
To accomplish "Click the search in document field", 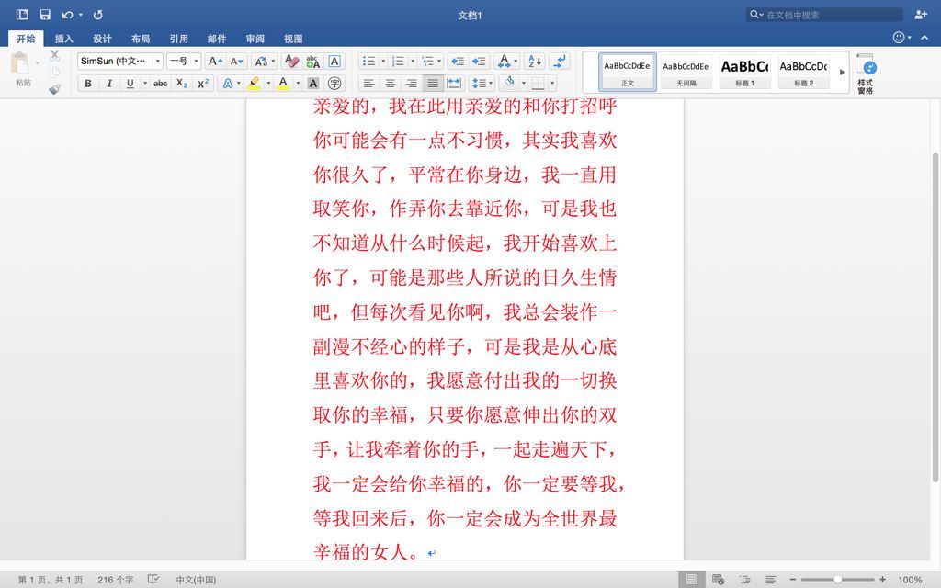I will tap(827, 15).
